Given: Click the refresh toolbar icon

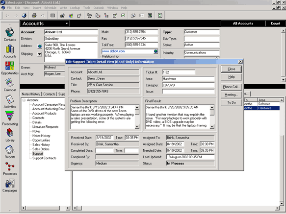Looking at the screenshot, I should [160, 16].
